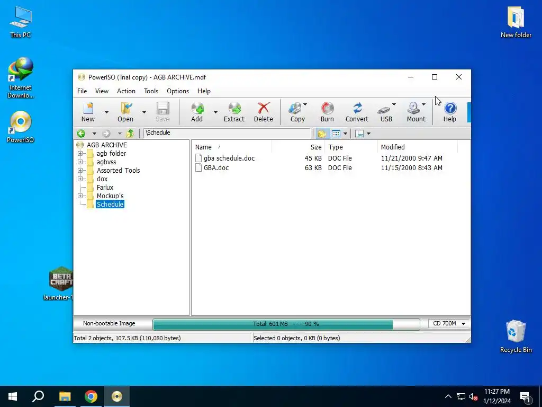Open This PC desktop icon

[x=21, y=22]
